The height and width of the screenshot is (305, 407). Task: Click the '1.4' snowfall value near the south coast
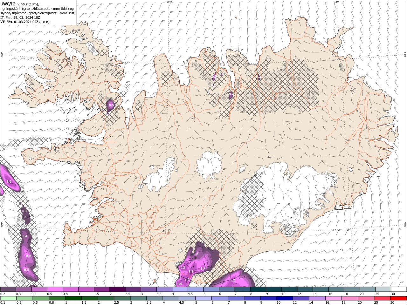179,284
